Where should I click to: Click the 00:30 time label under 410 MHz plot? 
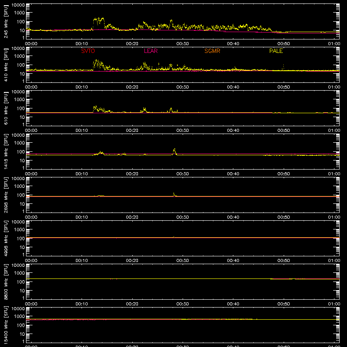coord(183,87)
